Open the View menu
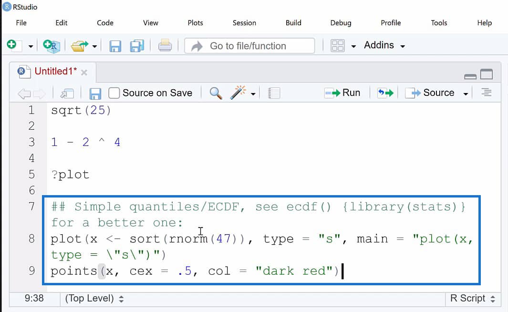508x312 pixels. pos(151,23)
